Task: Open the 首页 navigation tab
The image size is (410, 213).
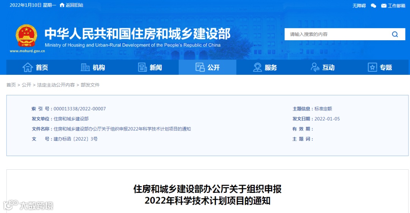Action: [x=35, y=67]
